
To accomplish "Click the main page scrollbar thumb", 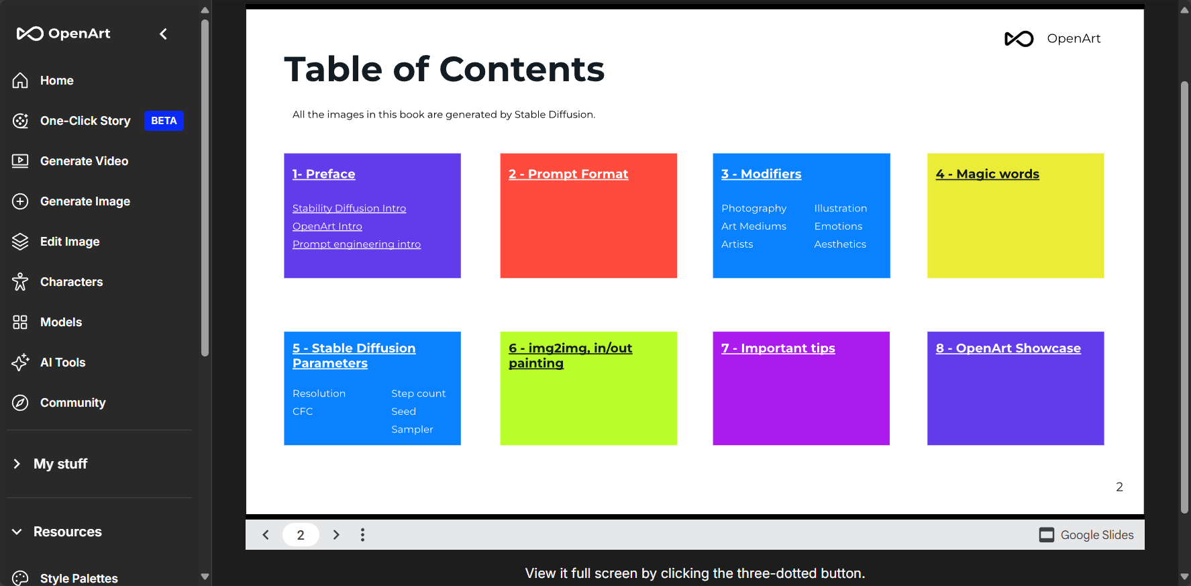I will (1184, 297).
